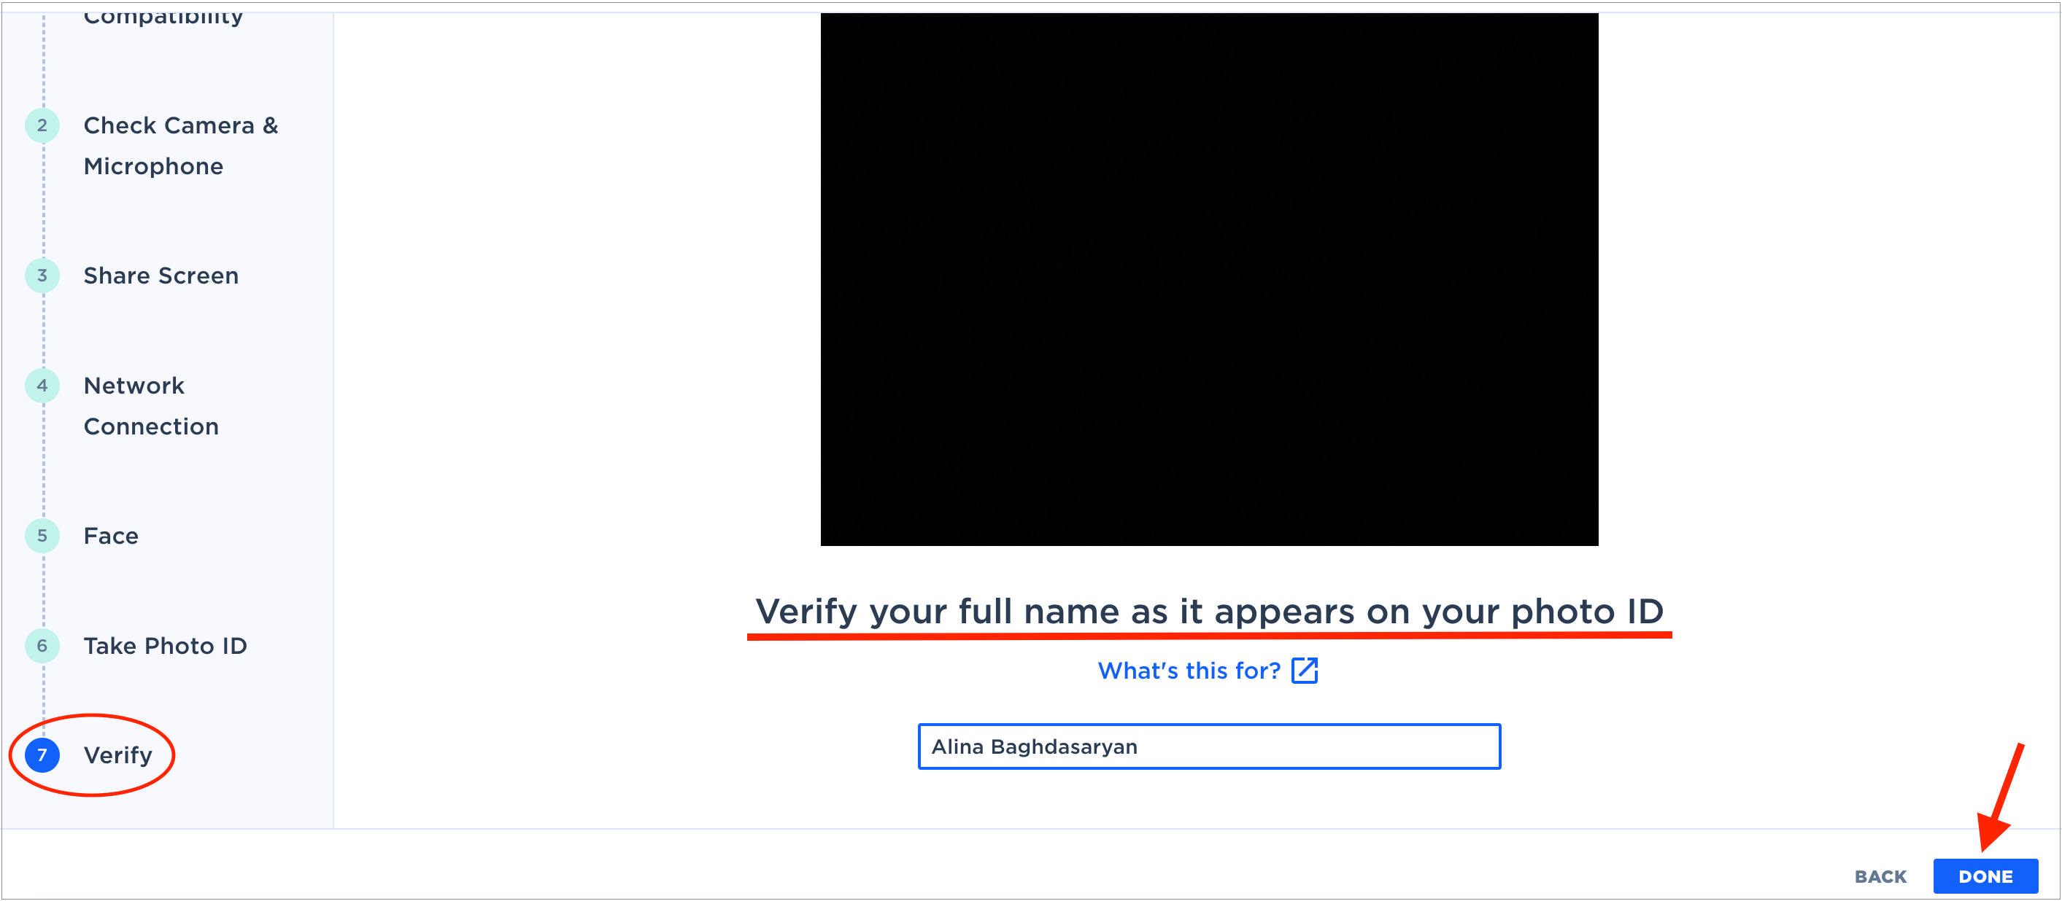The height and width of the screenshot is (901, 2062).
Task: Click the black camera preview area
Action: coord(1209,279)
